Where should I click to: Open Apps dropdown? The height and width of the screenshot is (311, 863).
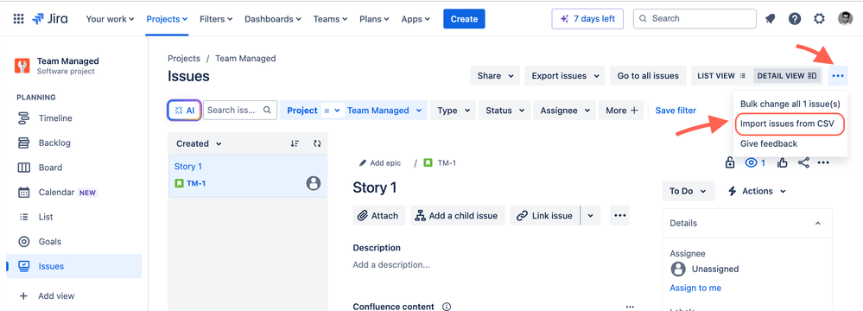[x=416, y=19]
